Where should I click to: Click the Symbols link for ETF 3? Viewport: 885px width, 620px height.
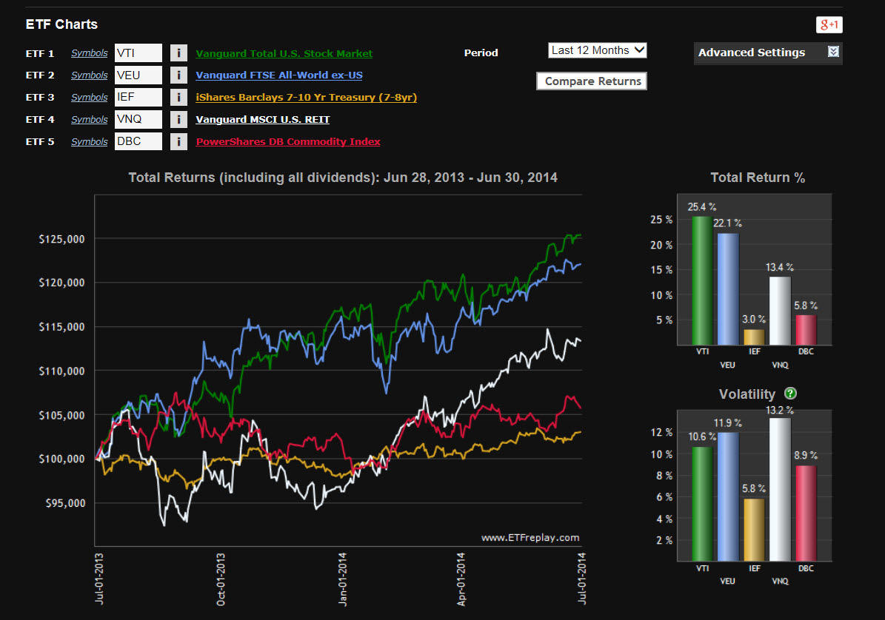tap(89, 98)
